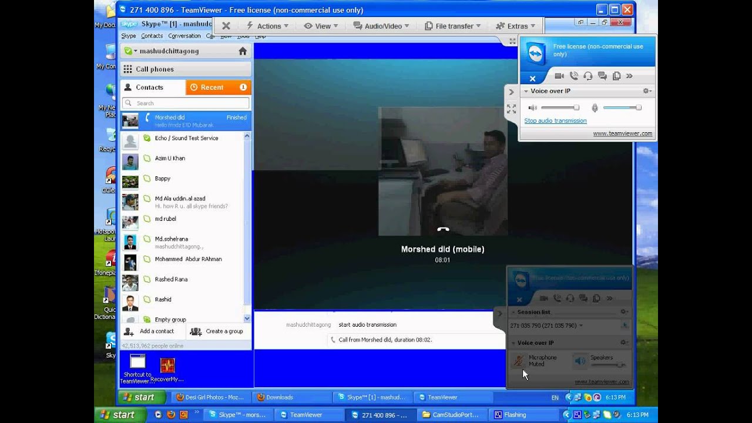
Task: Open the Contacts menu in the Skype menu bar
Action: (152, 36)
